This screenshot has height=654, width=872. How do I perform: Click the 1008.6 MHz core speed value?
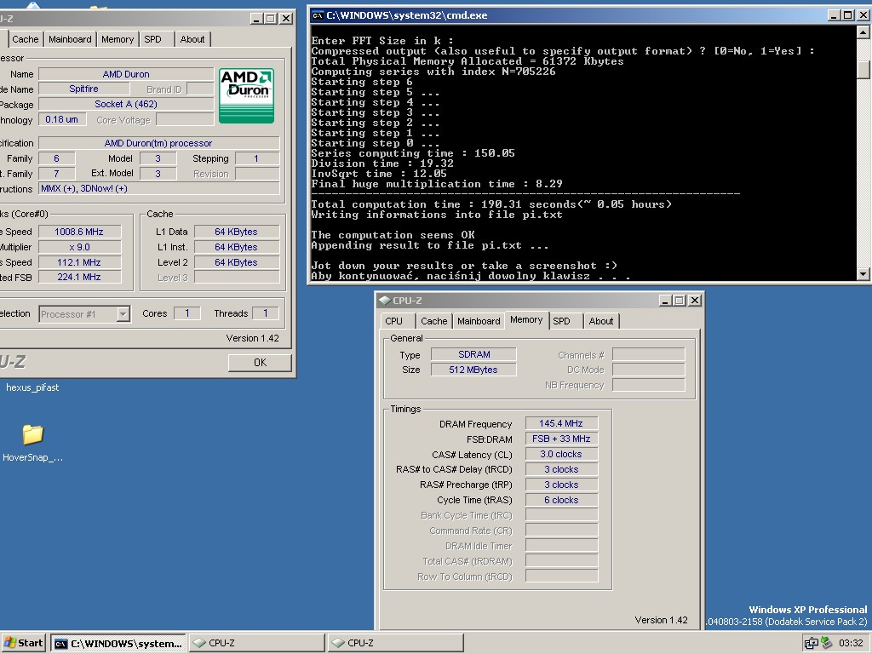tap(79, 232)
